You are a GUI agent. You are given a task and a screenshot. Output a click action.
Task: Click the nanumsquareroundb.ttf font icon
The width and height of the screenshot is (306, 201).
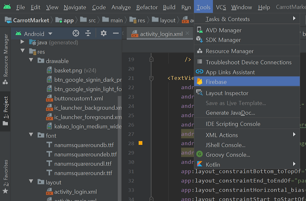tap(49, 145)
